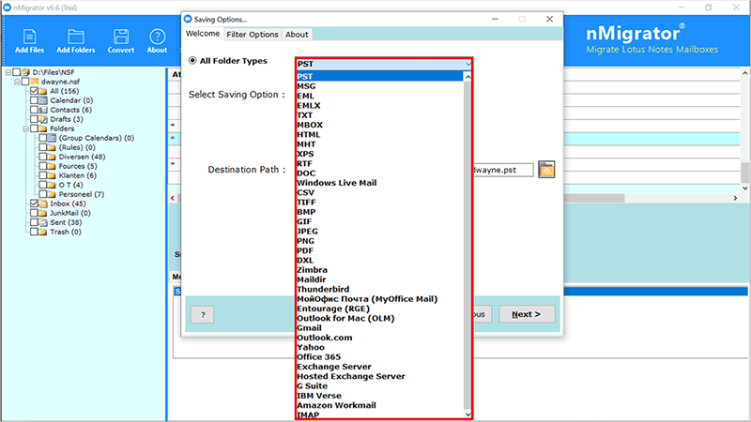The image size is (751, 422).
Task: Switch to the Filter Options tab
Action: pos(252,35)
